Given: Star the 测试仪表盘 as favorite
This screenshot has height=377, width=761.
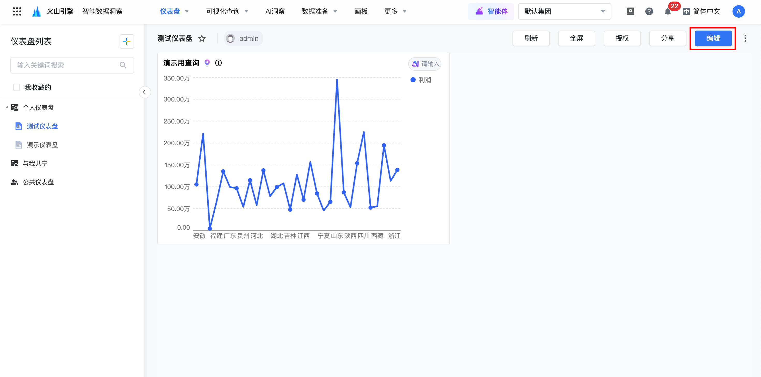Looking at the screenshot, I should tap(202, 38).
